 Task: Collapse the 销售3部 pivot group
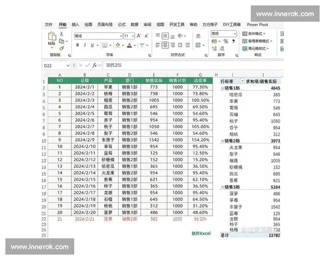point(222,187)
